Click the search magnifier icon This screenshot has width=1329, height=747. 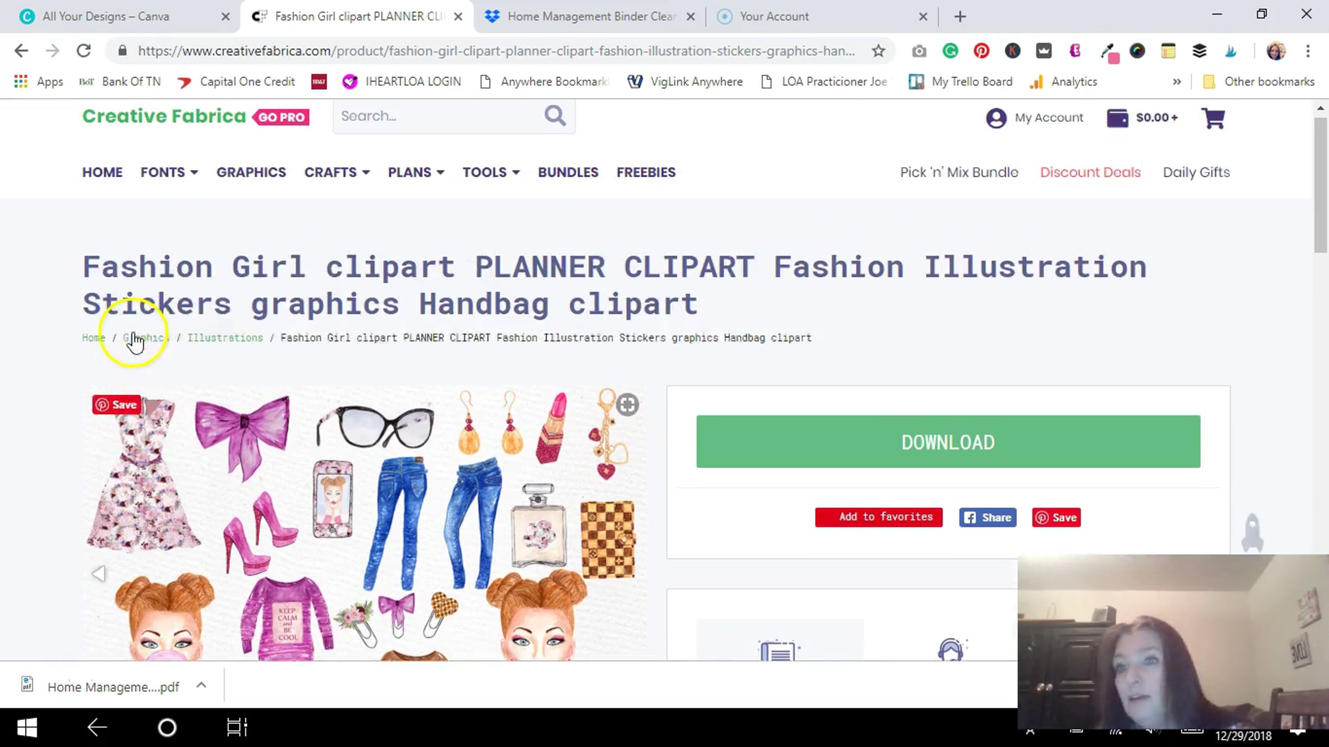pyautogui.click(x=555, y=116)
